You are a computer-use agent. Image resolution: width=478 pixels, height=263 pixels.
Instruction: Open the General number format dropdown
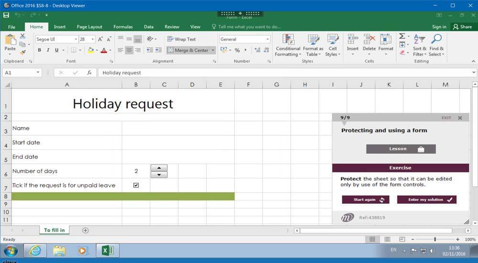click(267, 39)
